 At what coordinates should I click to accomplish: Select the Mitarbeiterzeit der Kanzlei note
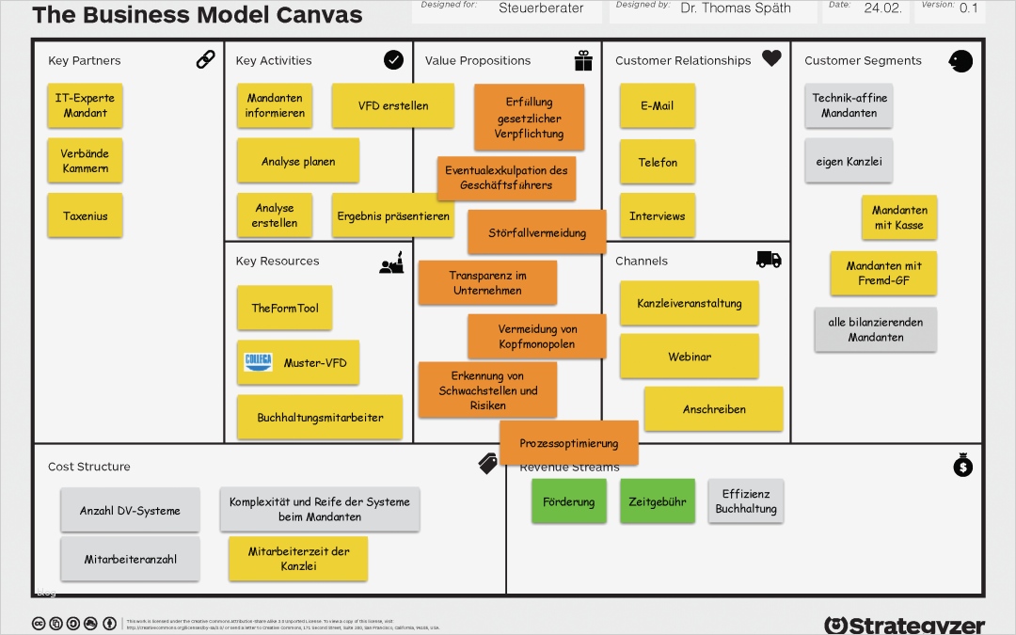pyautogui.click(x=298, y=558)
